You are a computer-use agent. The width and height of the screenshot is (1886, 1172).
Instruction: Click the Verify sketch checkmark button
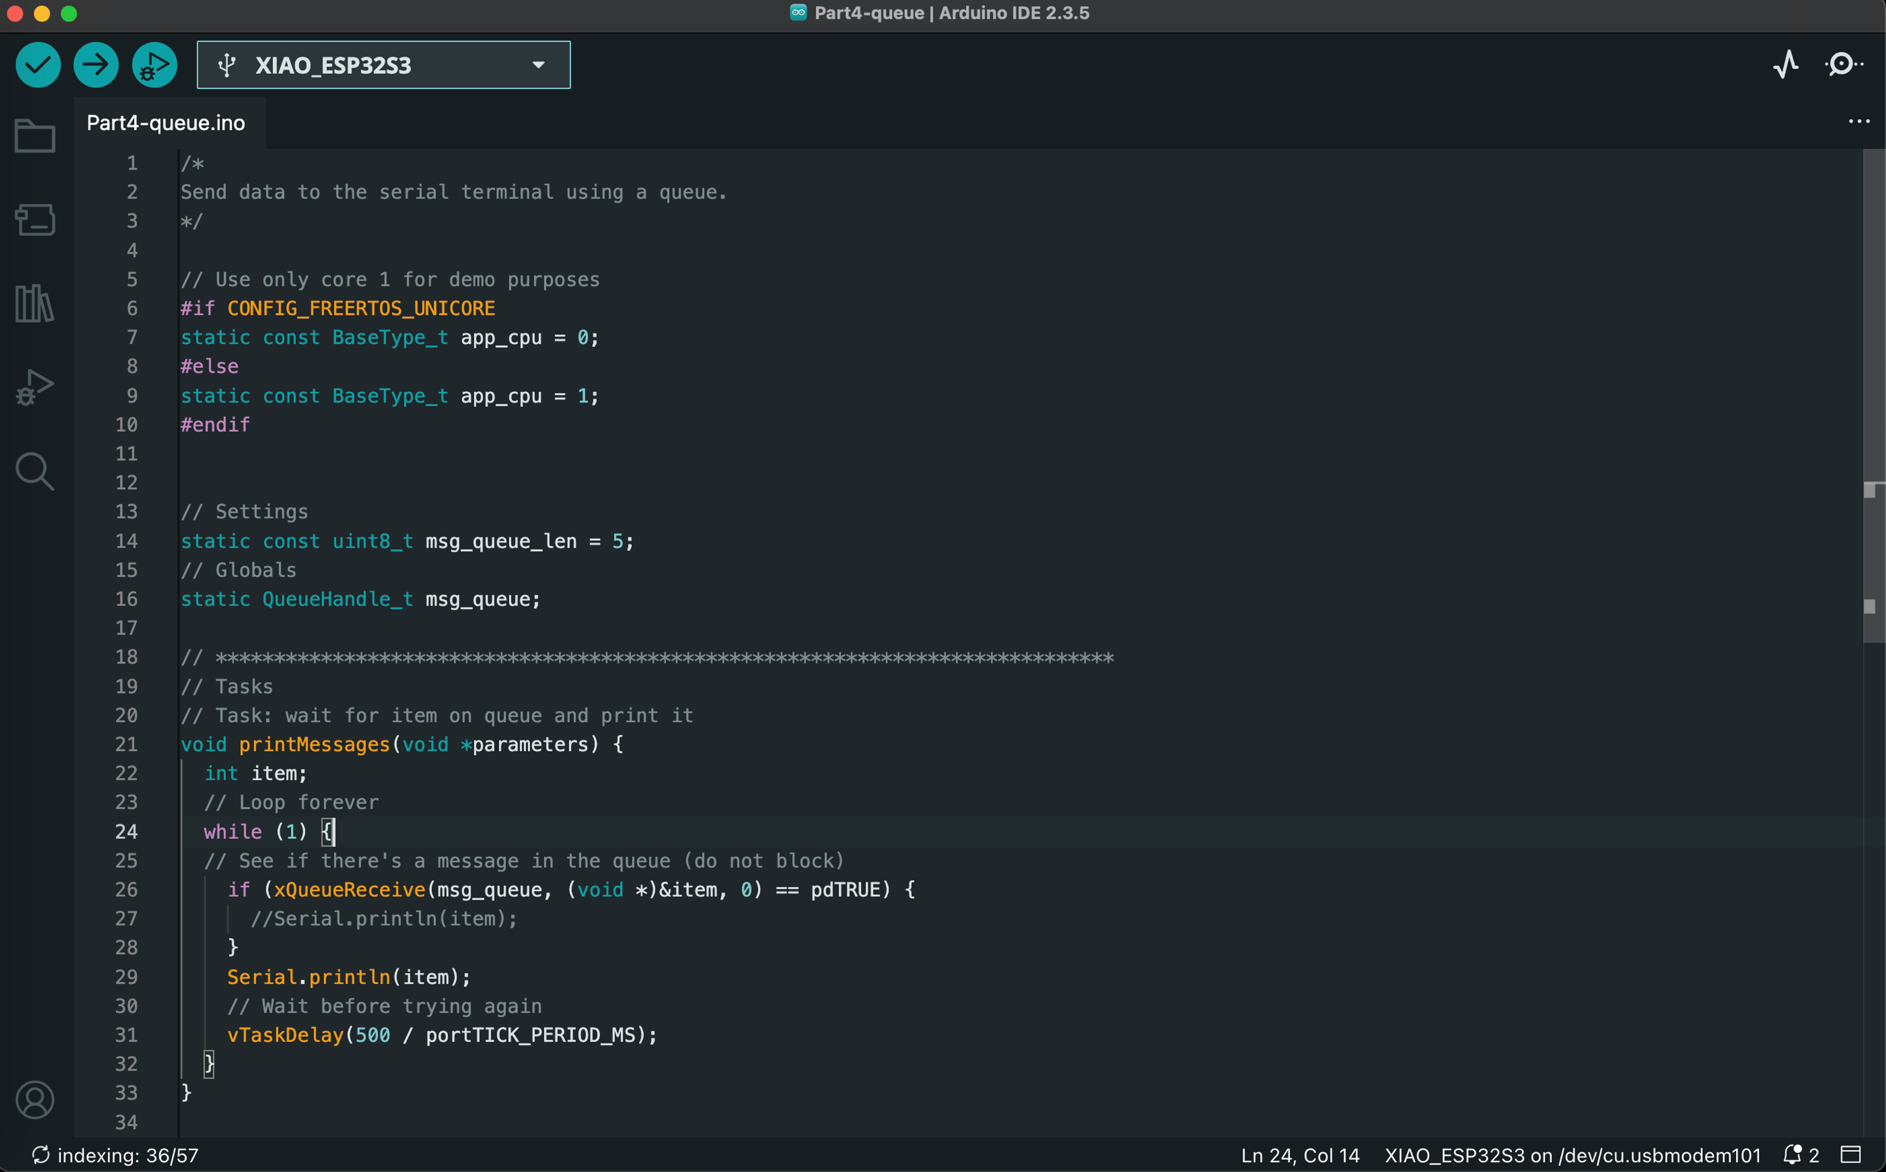pyautogui.click(x=38, y=65)
